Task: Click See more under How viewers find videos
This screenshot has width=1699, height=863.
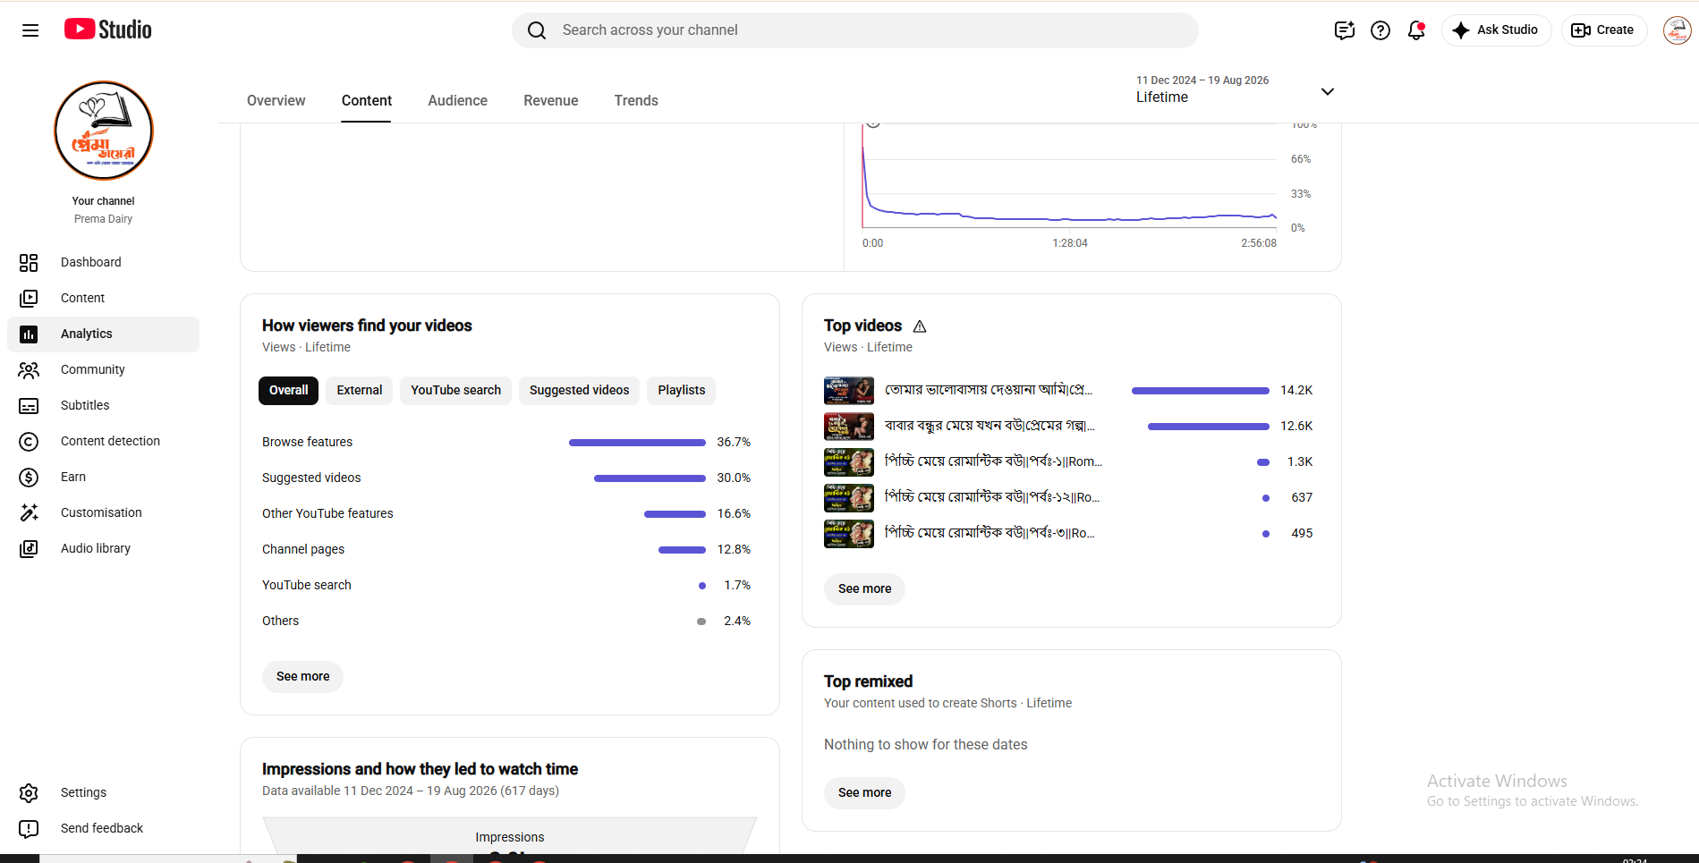Action: 302,676
